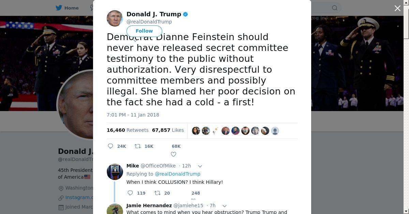Click the tweet timestamp 7:01 PM - 11 Jan 2018
This screenshot has height=214, width=409.
pos(133,115)
